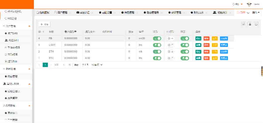This screenshot has height=123, width=263.
Task: Click the highlighted page 1 pagination button
Action: 45,65
